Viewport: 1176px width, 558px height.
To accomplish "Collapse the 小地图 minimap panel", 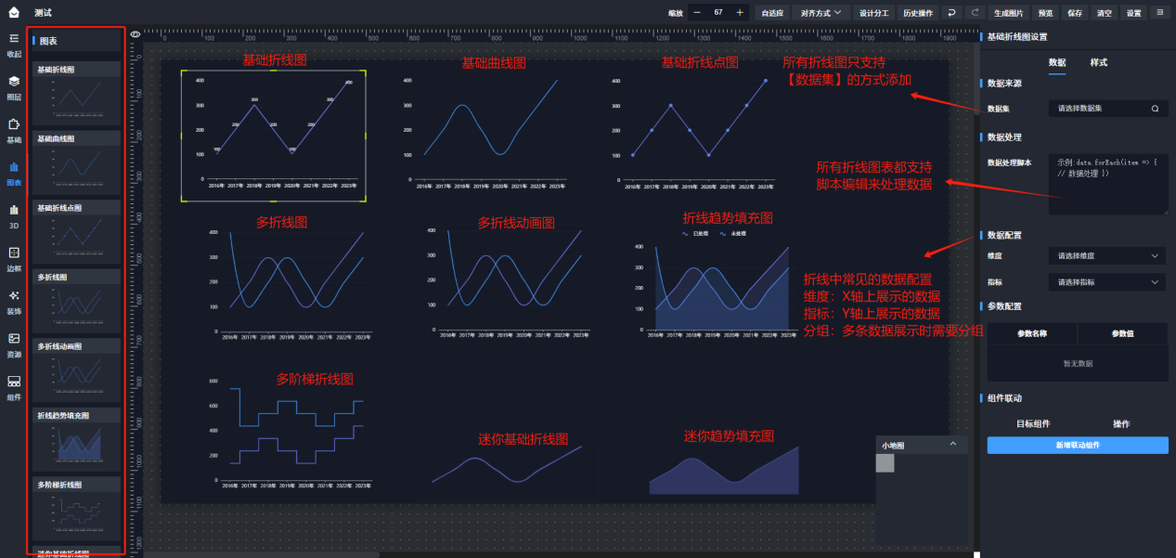I will pyautogui.click(x=952, y=445).
